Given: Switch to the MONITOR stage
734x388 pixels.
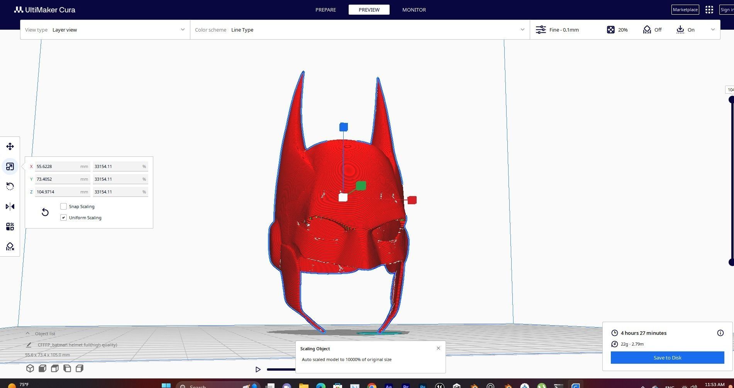Looking at the screenshot, I should (x=414, y=10).
